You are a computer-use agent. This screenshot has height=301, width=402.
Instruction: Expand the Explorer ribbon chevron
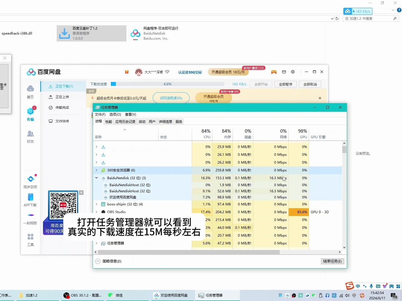click(x=393, y=10)
